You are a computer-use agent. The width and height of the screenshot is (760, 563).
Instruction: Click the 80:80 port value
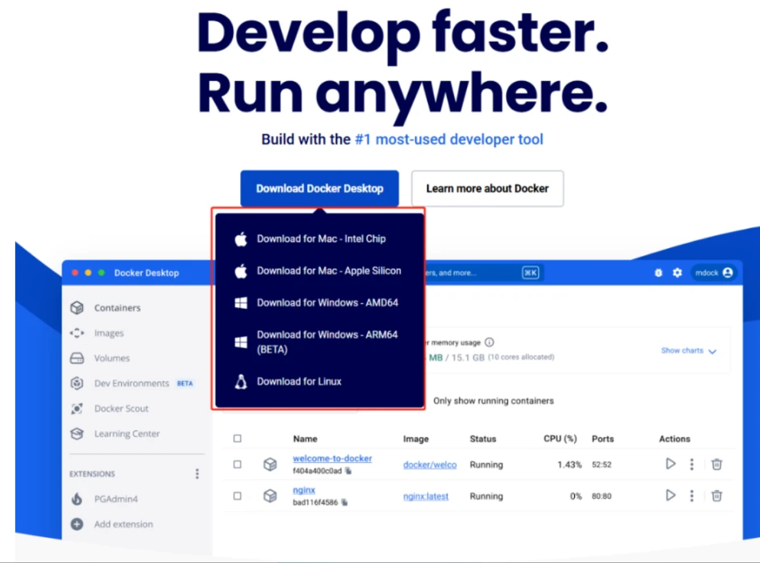click(601, 496)
